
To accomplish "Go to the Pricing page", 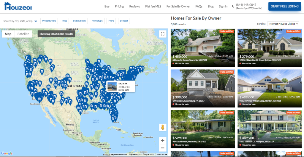I will [x=119, y=7].
